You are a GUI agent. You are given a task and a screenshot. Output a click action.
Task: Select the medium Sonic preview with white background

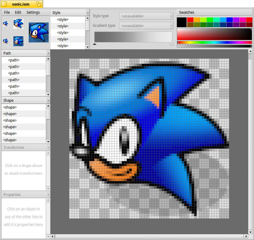click(x=18, y=23)
